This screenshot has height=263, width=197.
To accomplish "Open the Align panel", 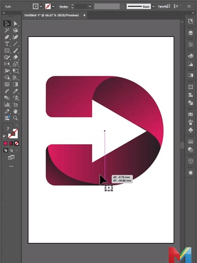I will pyautogui.click(x=190, y=95).
